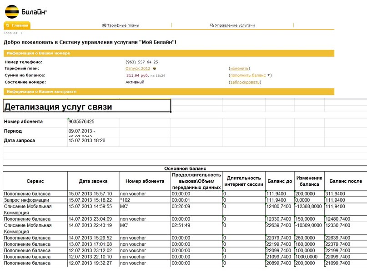The height and width of the screenshot is (273, 367).
Task: Select the date cell 12.07.2013 23:12:02
Action: point(93,250)
